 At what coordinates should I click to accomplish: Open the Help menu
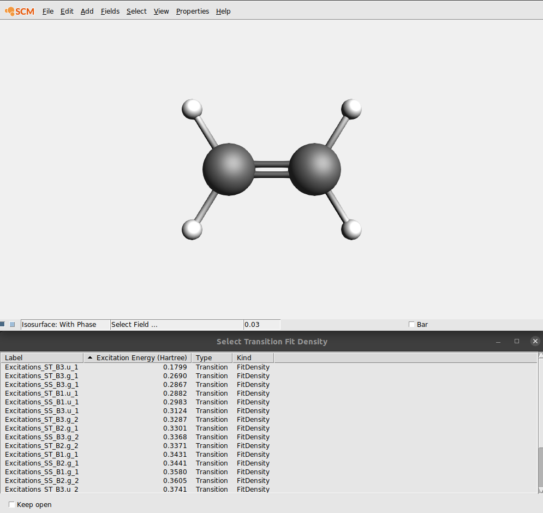click(x=223, y=11)
